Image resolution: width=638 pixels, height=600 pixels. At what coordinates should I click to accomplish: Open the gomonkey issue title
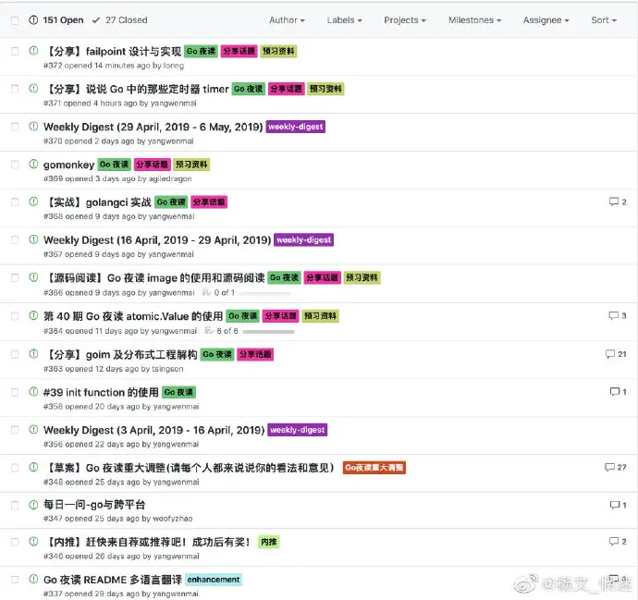[68, 165]
